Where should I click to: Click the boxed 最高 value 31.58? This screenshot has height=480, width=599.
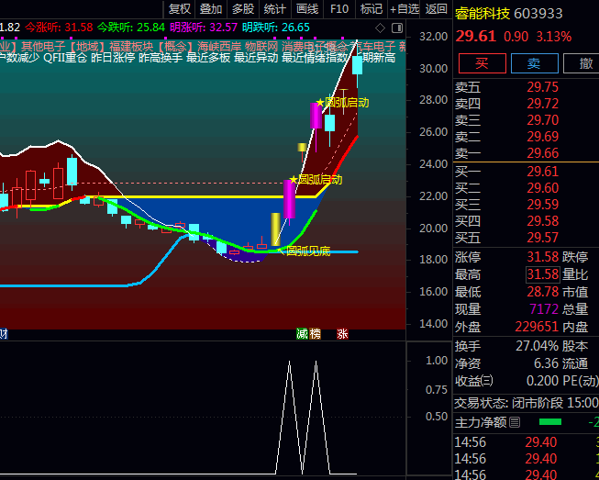pos(542,274)
